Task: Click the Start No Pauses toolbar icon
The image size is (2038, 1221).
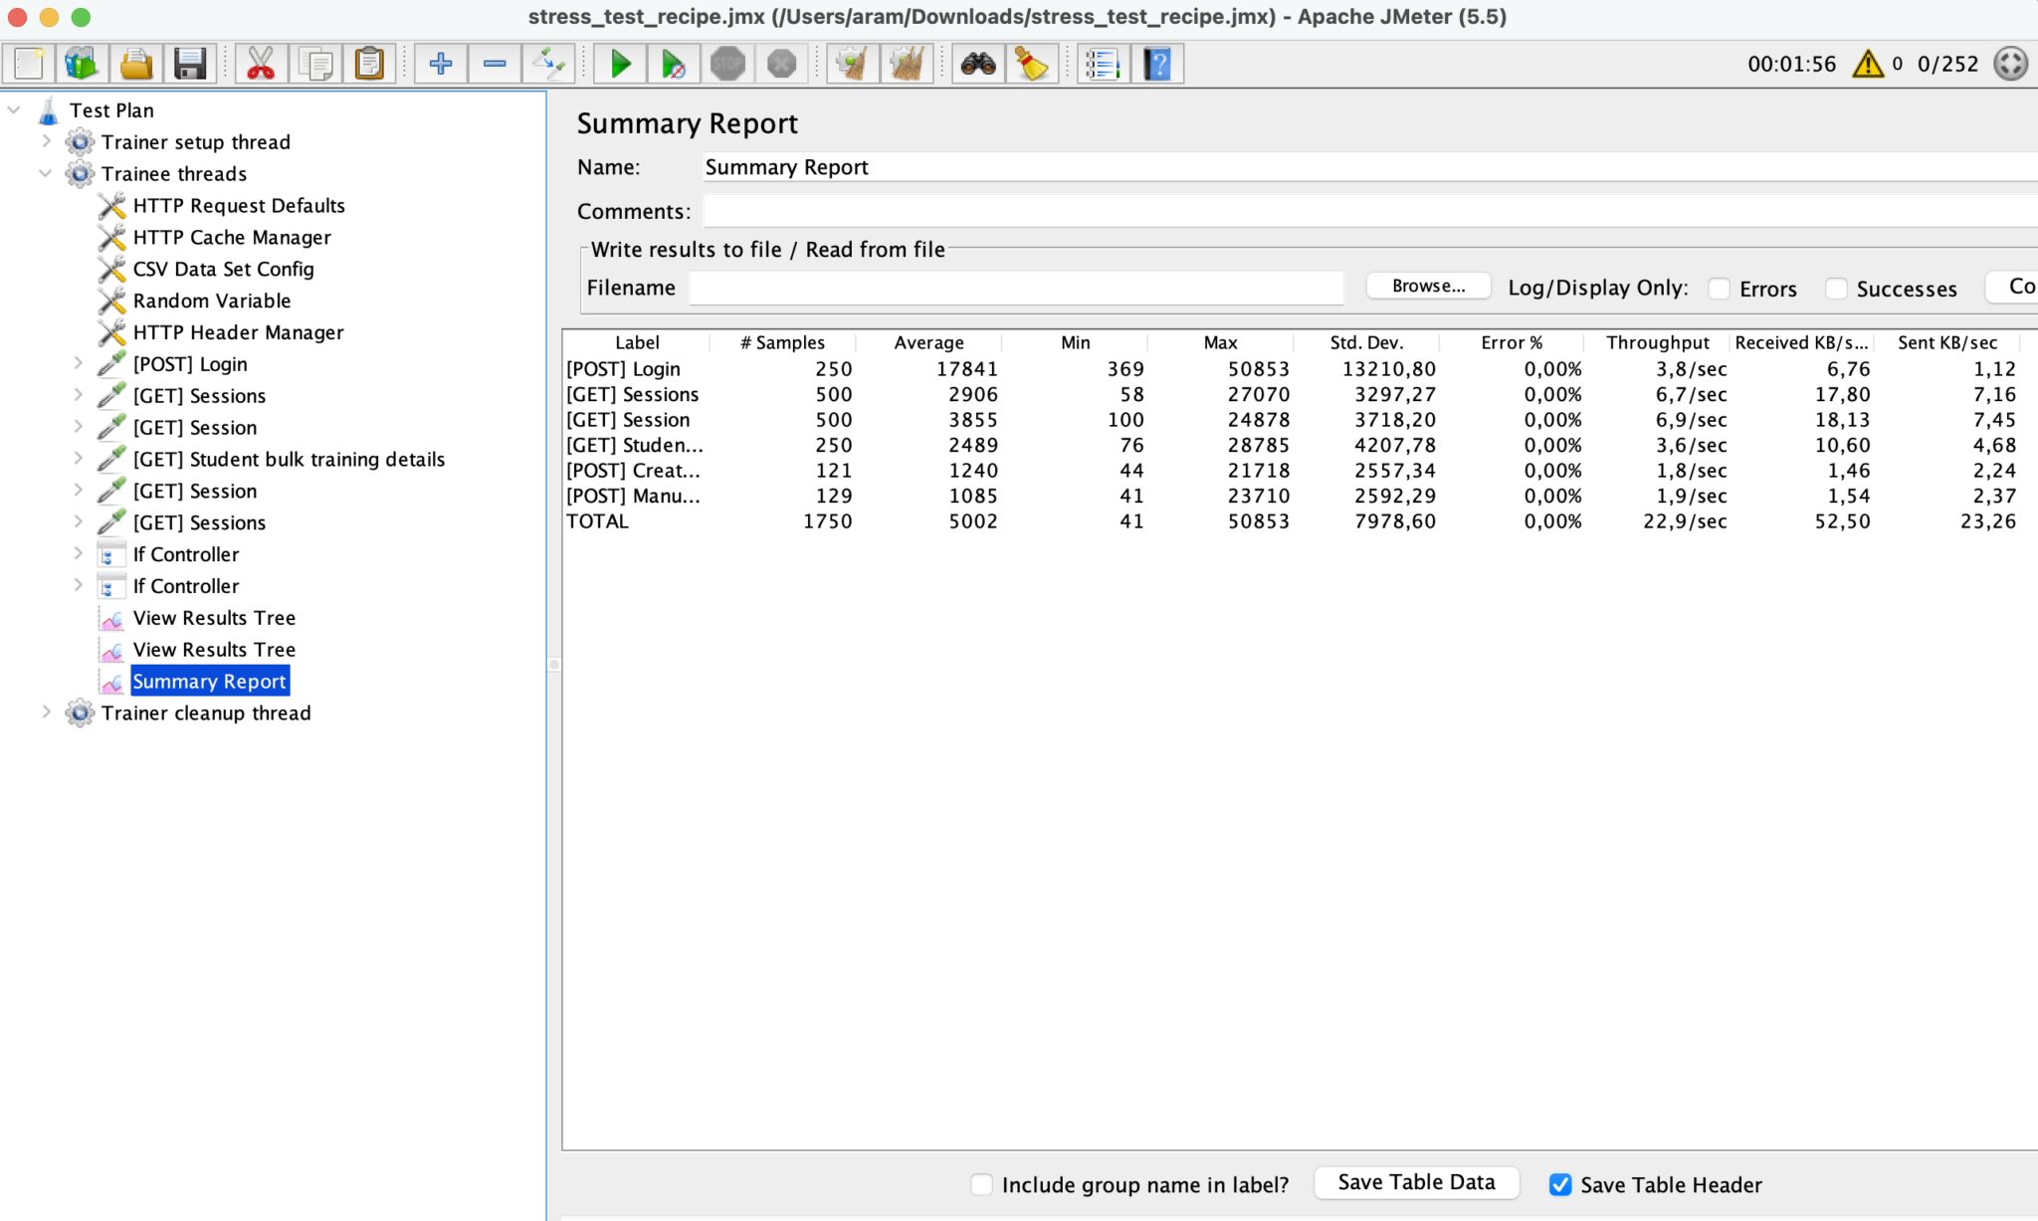Action: click(x=674, y=63)
